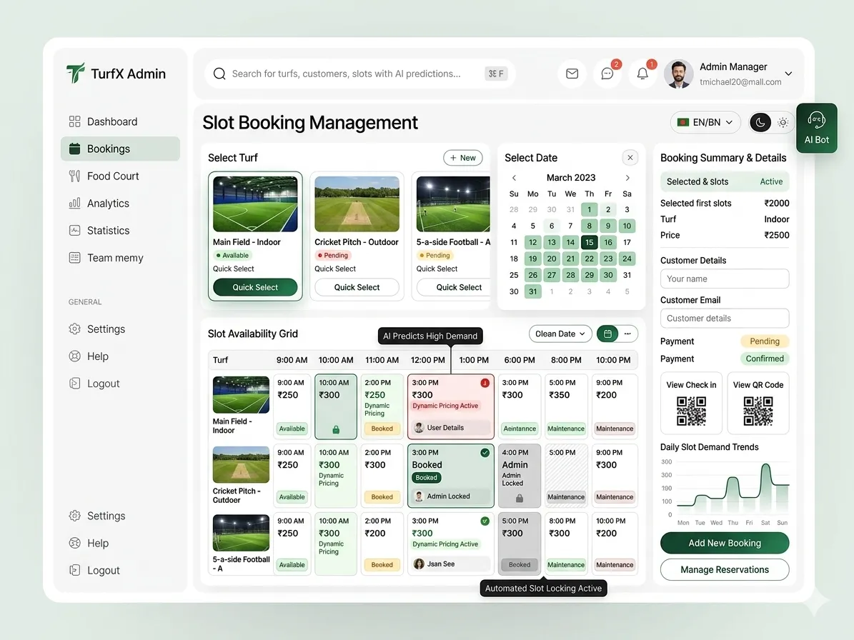
Task: Click the New button in Select Turf
Action: (x=463, y=158)
